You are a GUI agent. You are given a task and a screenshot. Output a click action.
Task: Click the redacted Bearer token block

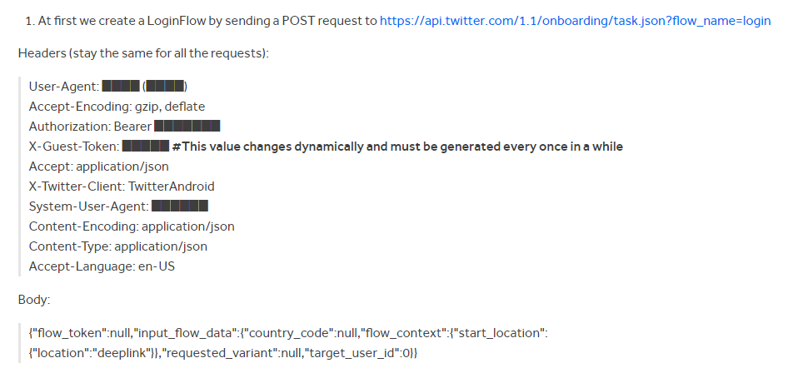pyautogui.click(x=187, y=126)
